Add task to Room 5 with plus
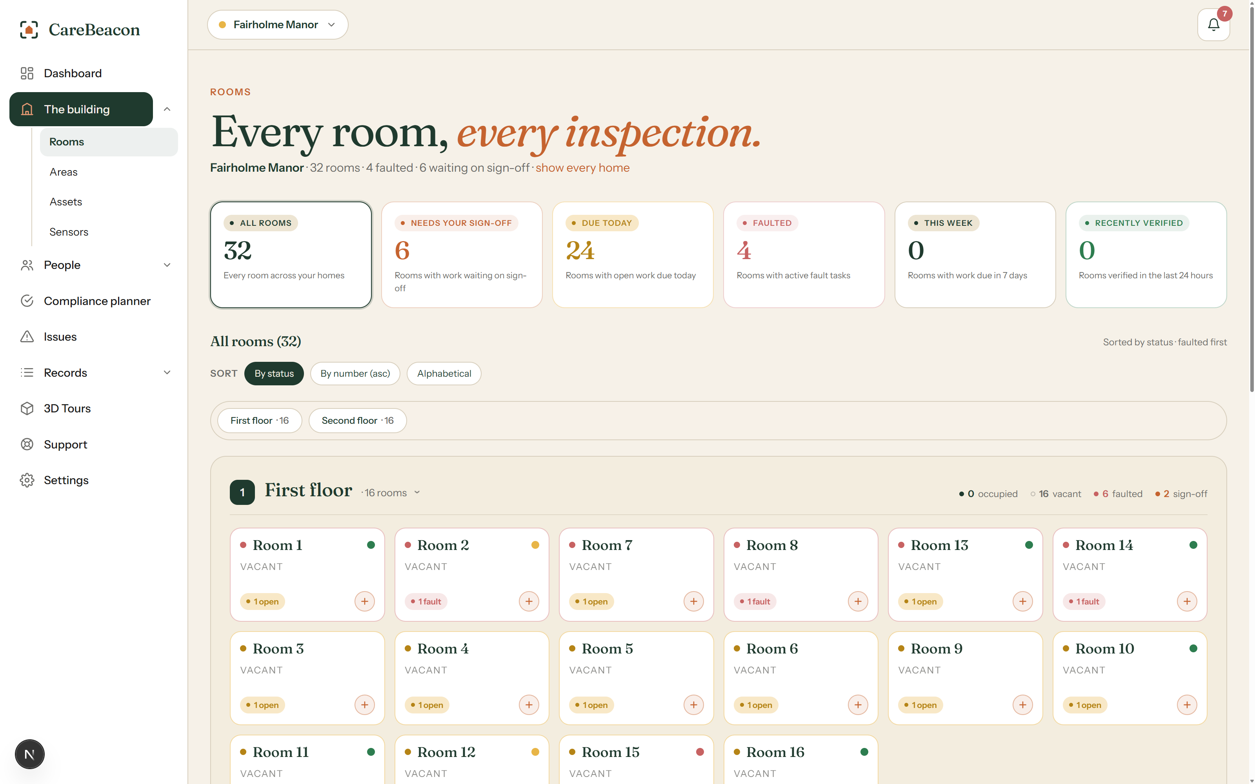This screenshot has width=1255, height=784. [693, 705]
